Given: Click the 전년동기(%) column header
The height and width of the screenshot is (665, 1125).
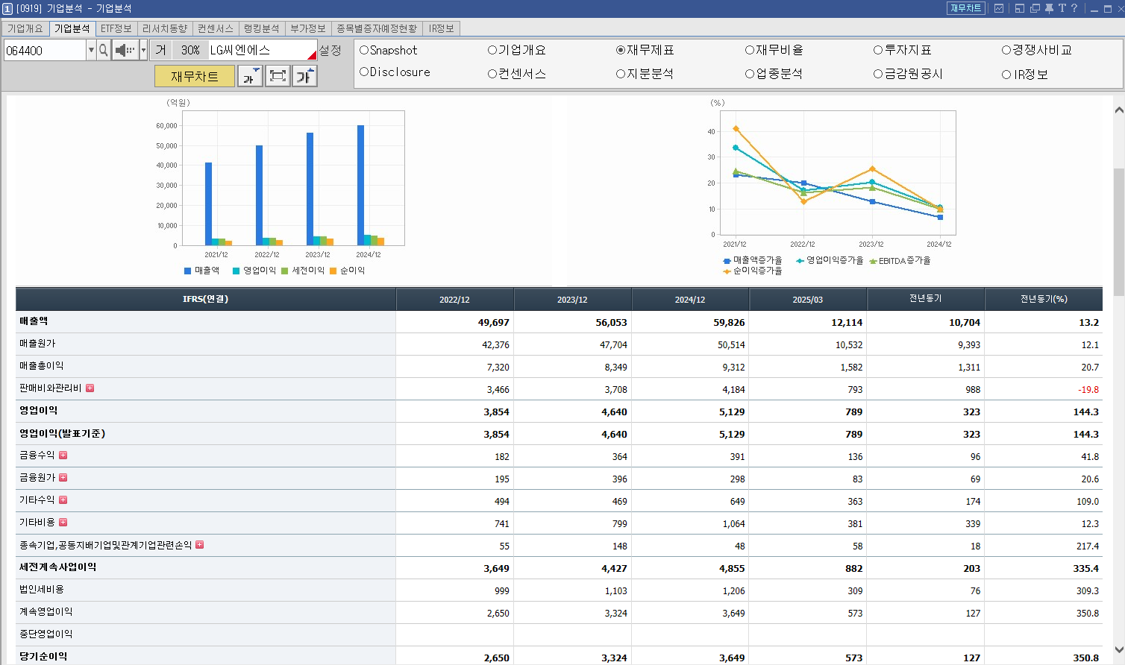Looking at the screenshot, I should point(1044,299).
